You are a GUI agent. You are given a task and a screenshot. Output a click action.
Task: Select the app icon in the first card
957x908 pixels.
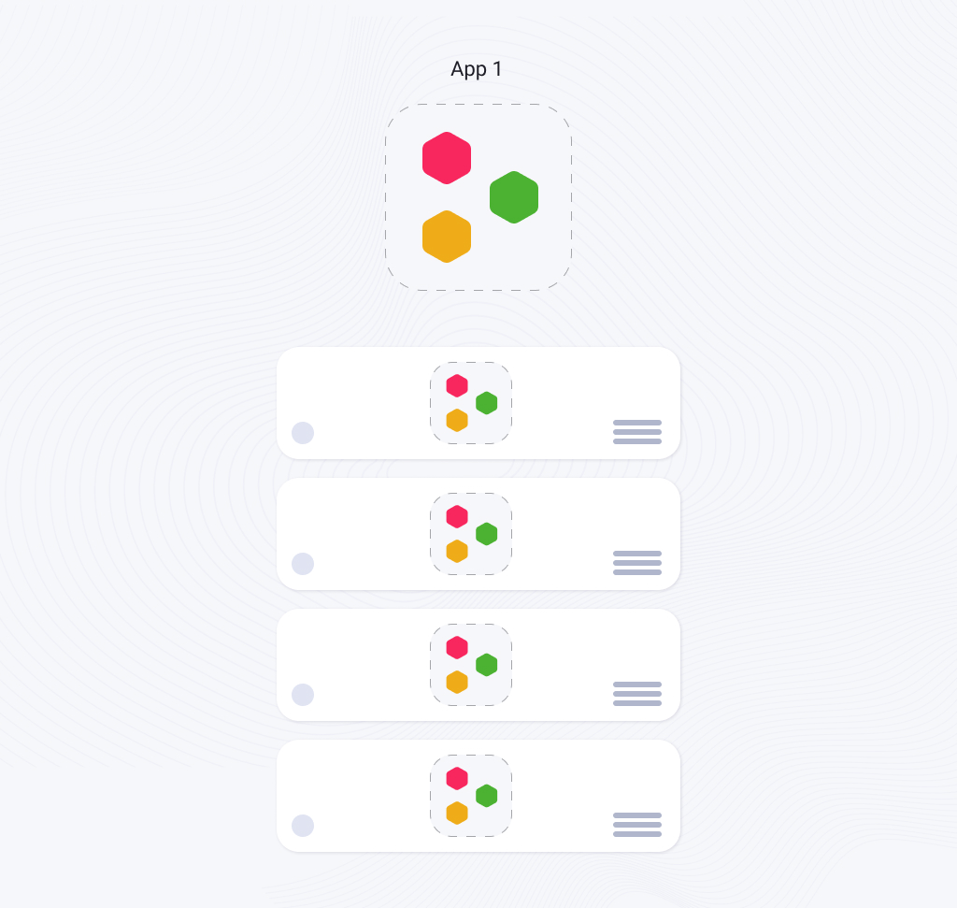tap(471, 403)
